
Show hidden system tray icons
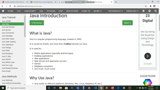pos(137,88)
